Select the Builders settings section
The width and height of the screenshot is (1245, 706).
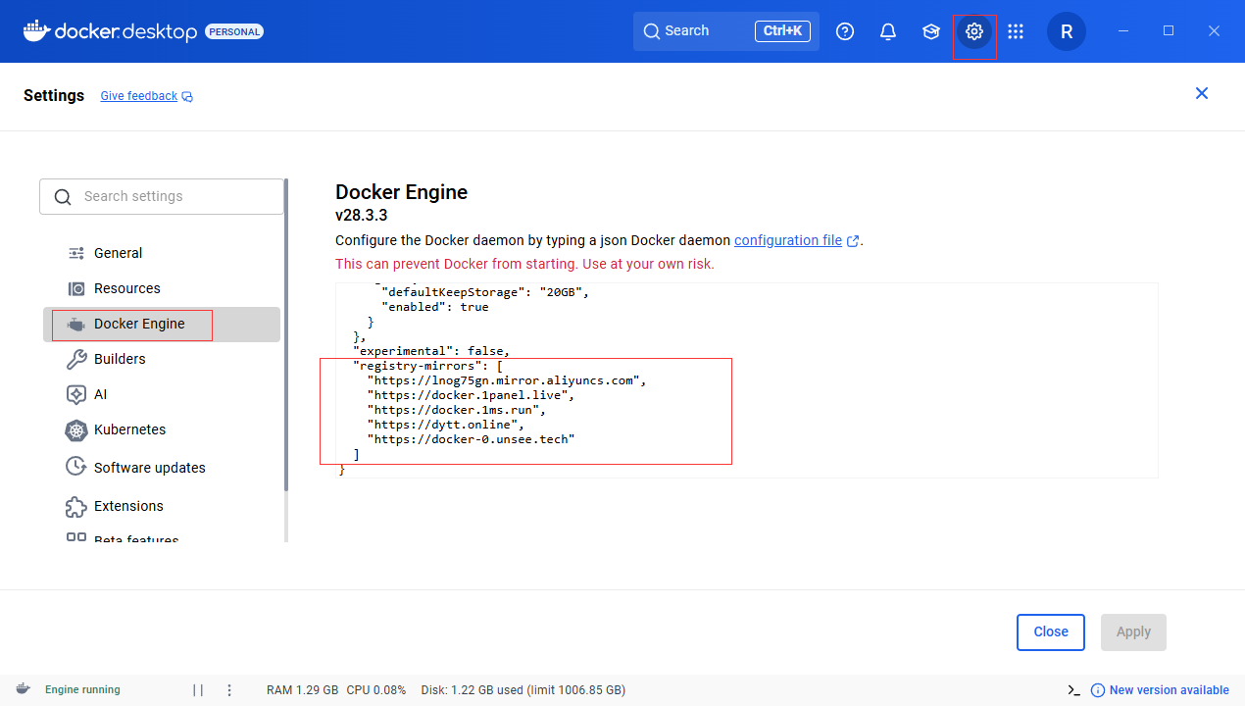162,359
